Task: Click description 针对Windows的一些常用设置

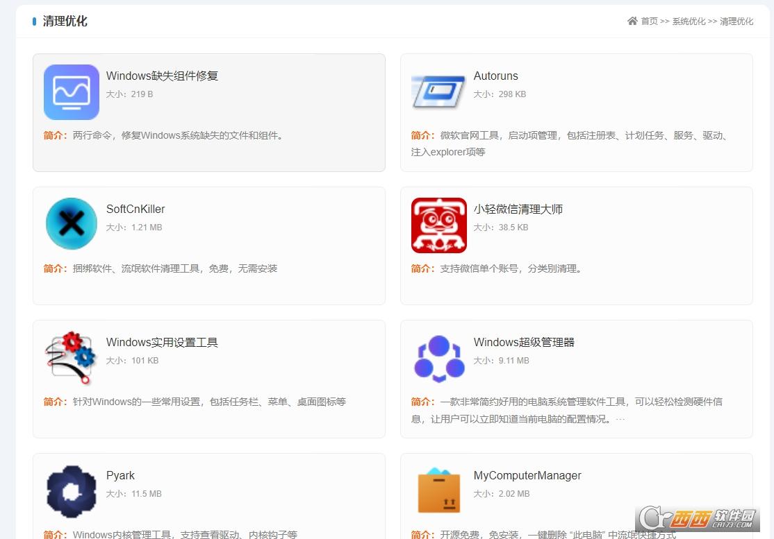Action: click(209, 402)
